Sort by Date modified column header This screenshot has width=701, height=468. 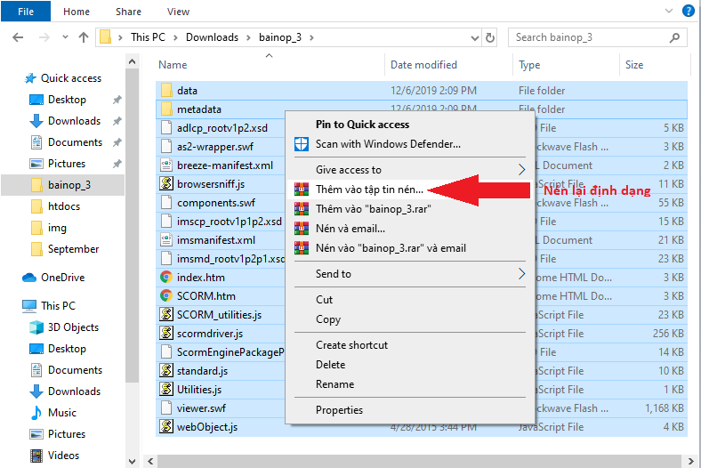[423, 65]
